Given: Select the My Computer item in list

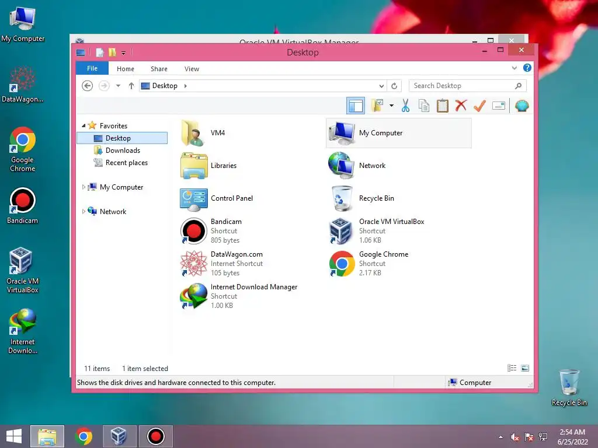Looking at the screenshot, I should pos(398,132).
